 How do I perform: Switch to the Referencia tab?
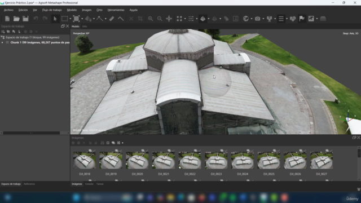(29, 184)
